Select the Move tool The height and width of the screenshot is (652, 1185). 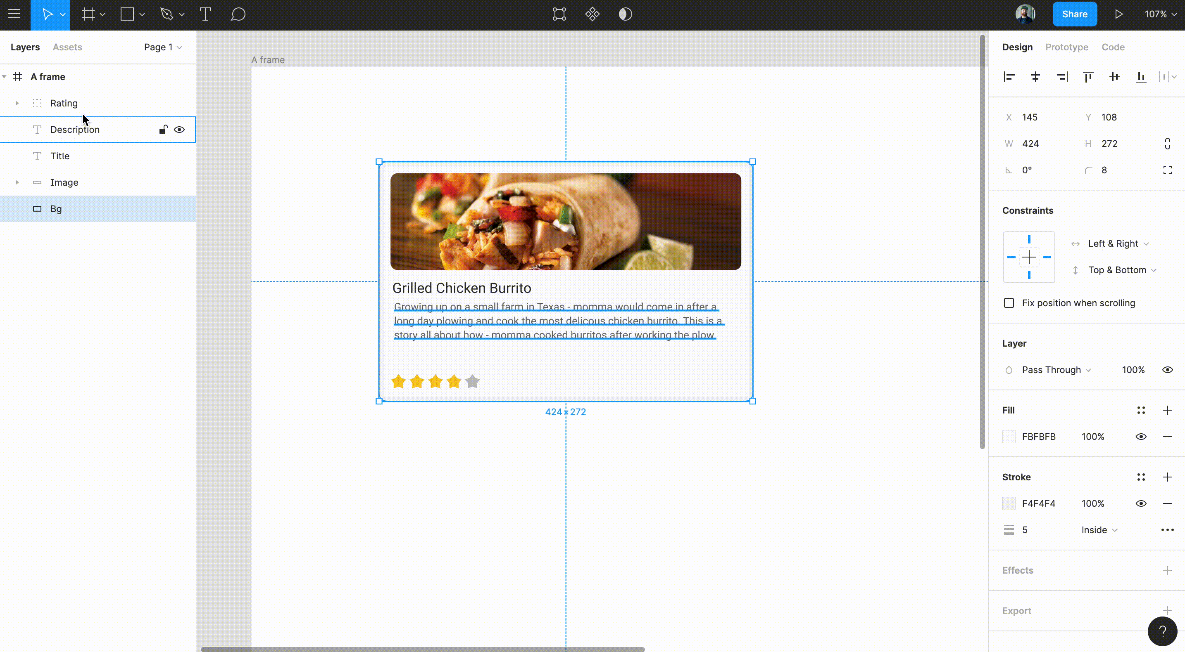[48, 14]
